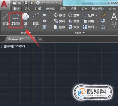Viewport: 118px width, 106px height.
Task: Open the 阵列 array dropdown arrow
Action: tap(97, 27)
